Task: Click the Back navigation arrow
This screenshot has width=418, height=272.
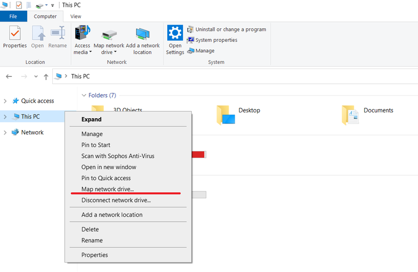Action: point(9,76)
